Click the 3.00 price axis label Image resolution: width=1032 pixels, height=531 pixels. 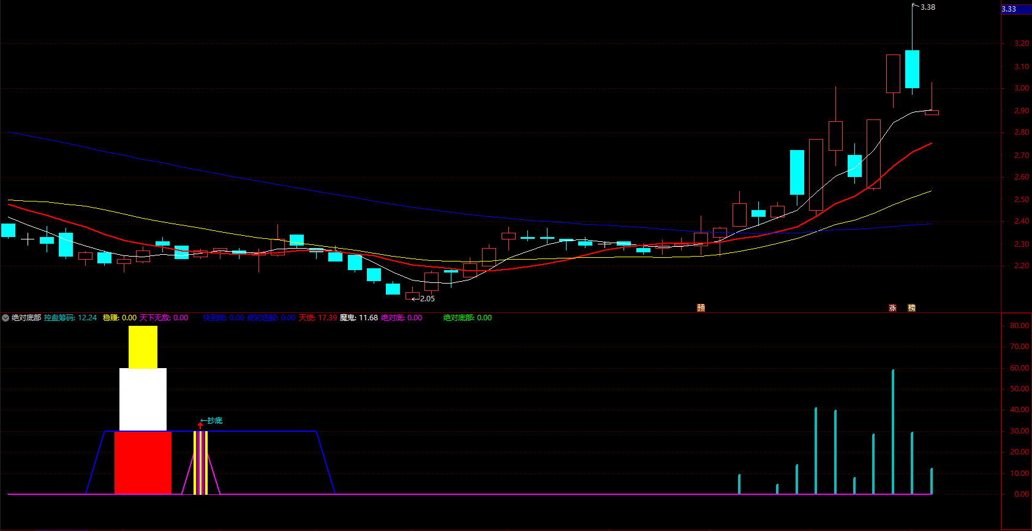coord(1022,88)
